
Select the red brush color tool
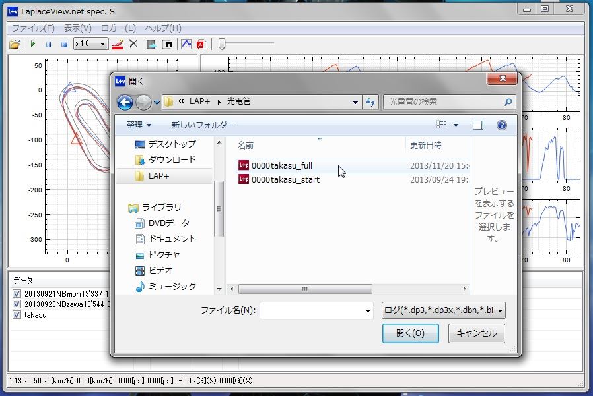pyautogui.click(x=118, y=44)
